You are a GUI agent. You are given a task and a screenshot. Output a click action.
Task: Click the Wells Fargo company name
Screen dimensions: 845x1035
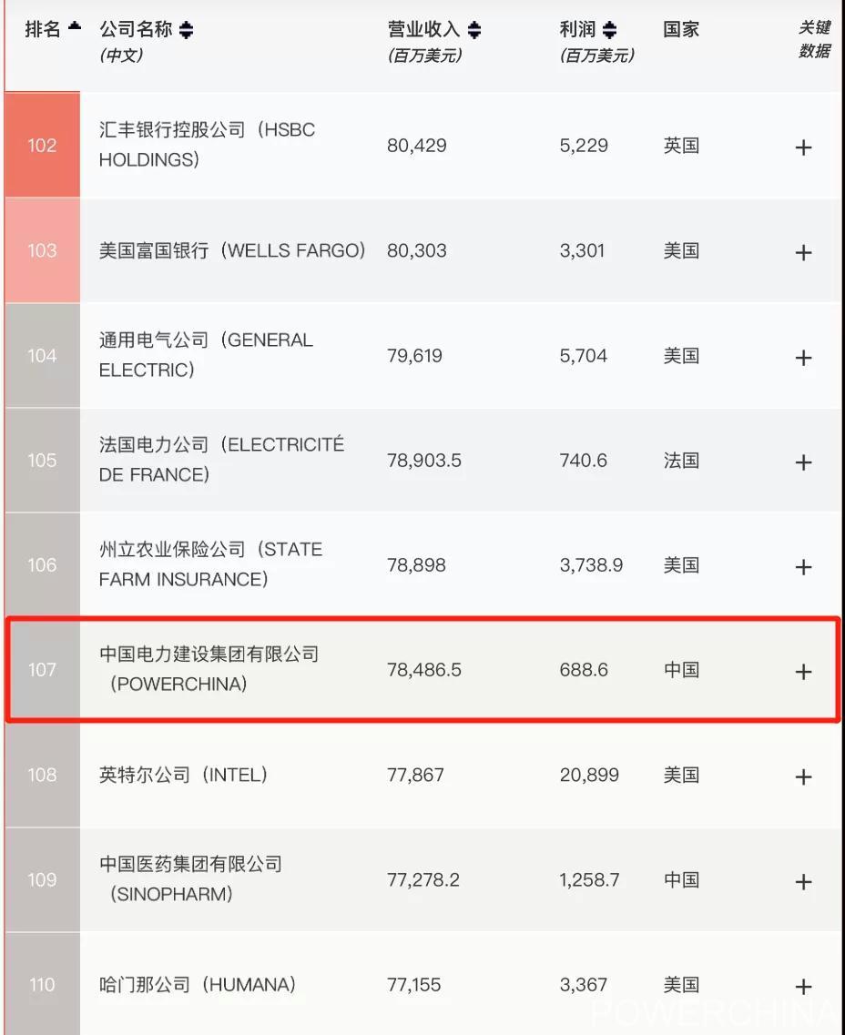point(231,250)
